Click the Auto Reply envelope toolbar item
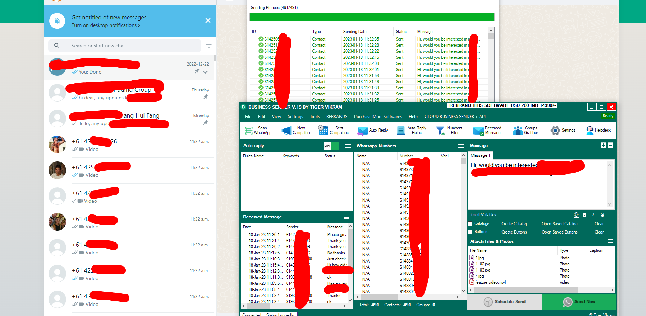This screenshot has width=646, height=316. pyautogui.click(x=372, y=130)
